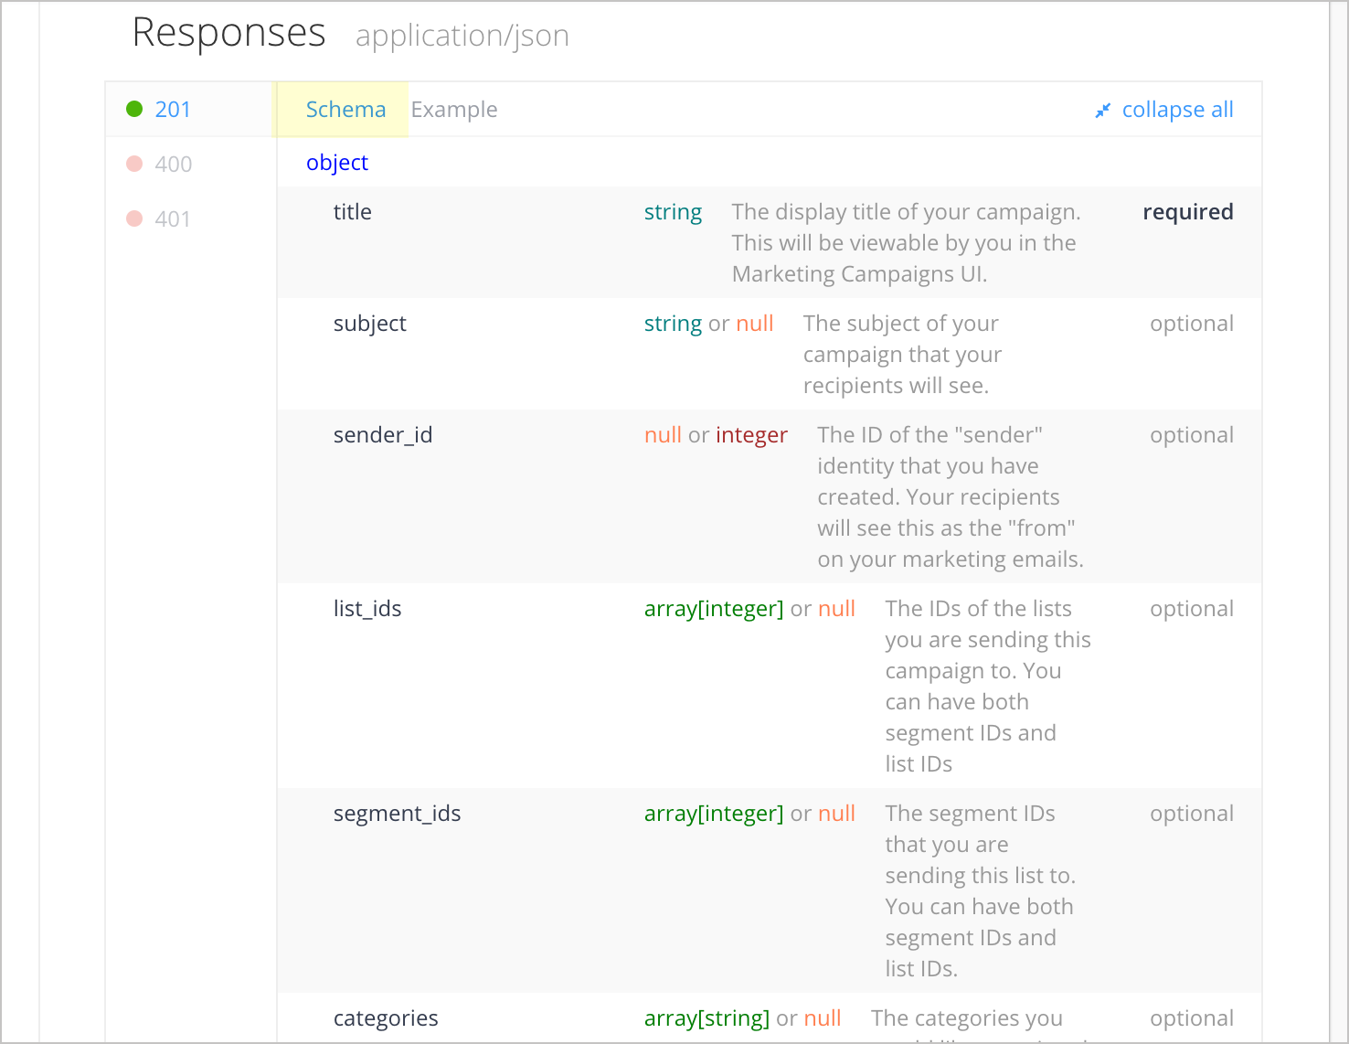
Task: Click the collapse arrows icon near collapse all
Action: [1102, 110]
